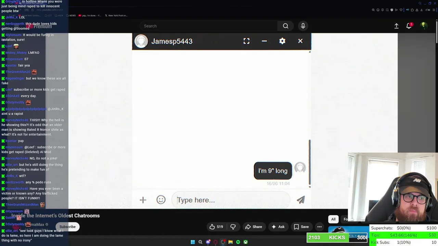This screenshot has height=246, width=438.
Task: Minimize the Jamesp5443 chat panel
Action: [264, 41]
